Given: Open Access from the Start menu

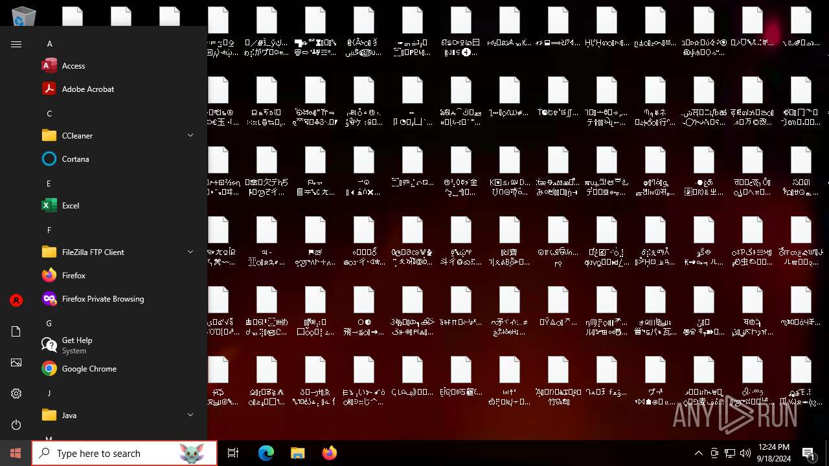Looking at the screenshot, I should point(120,65).
